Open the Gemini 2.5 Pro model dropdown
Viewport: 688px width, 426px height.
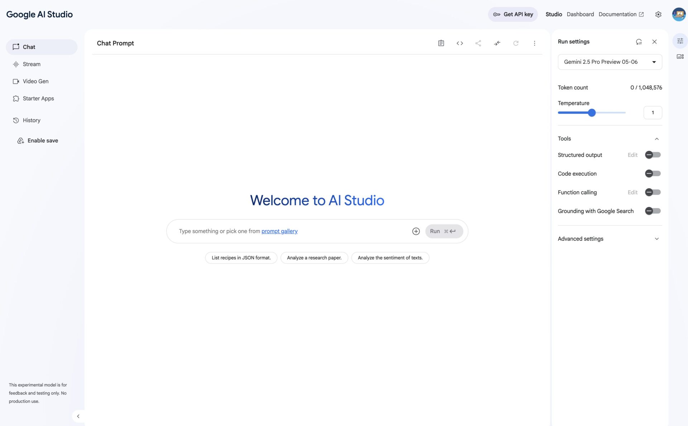coord(610,62)
